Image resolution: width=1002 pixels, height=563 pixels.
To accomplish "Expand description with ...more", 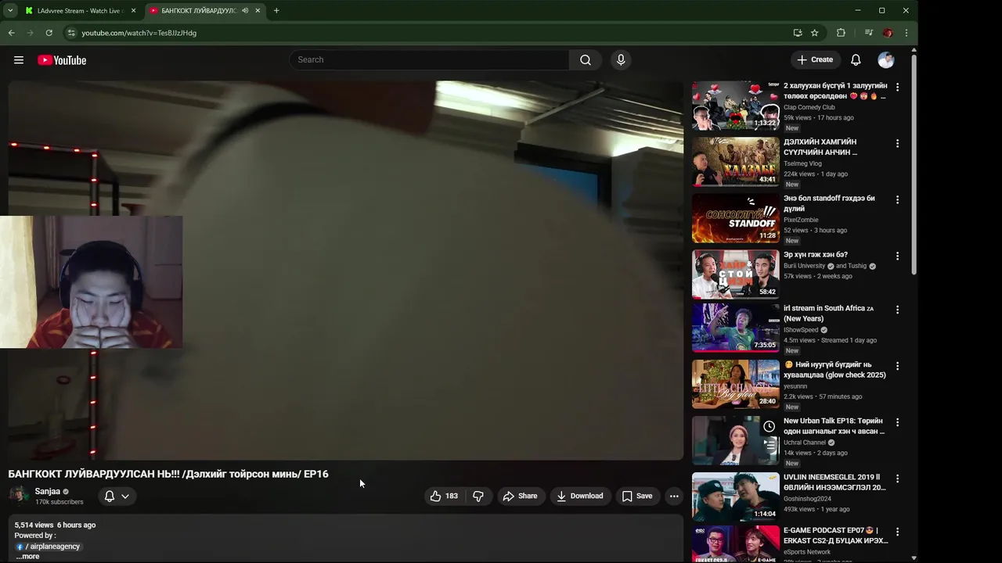I will click(x=27, y=557).
